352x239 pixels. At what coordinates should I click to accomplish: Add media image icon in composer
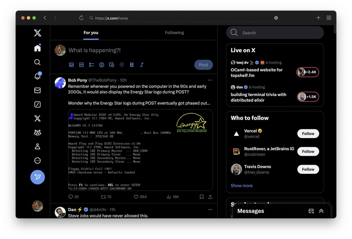coord(71,65)
